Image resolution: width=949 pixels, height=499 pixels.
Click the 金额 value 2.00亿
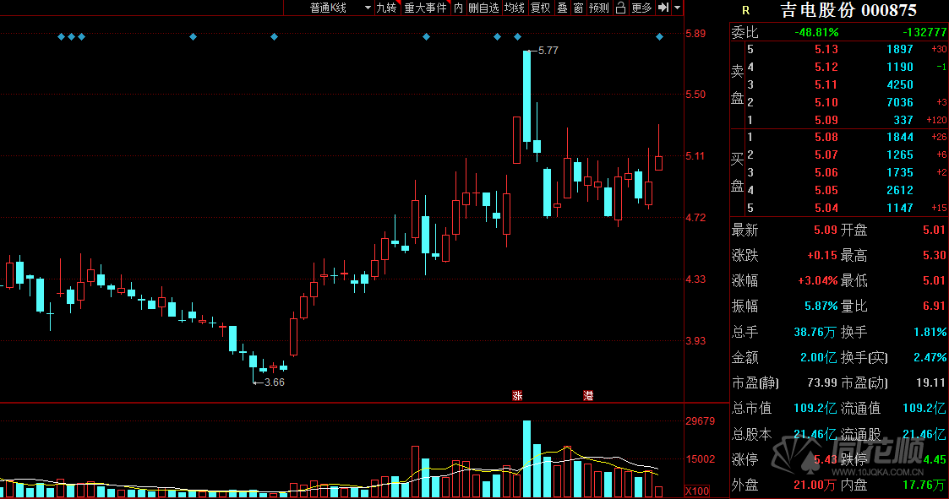(x=818, y=357)
